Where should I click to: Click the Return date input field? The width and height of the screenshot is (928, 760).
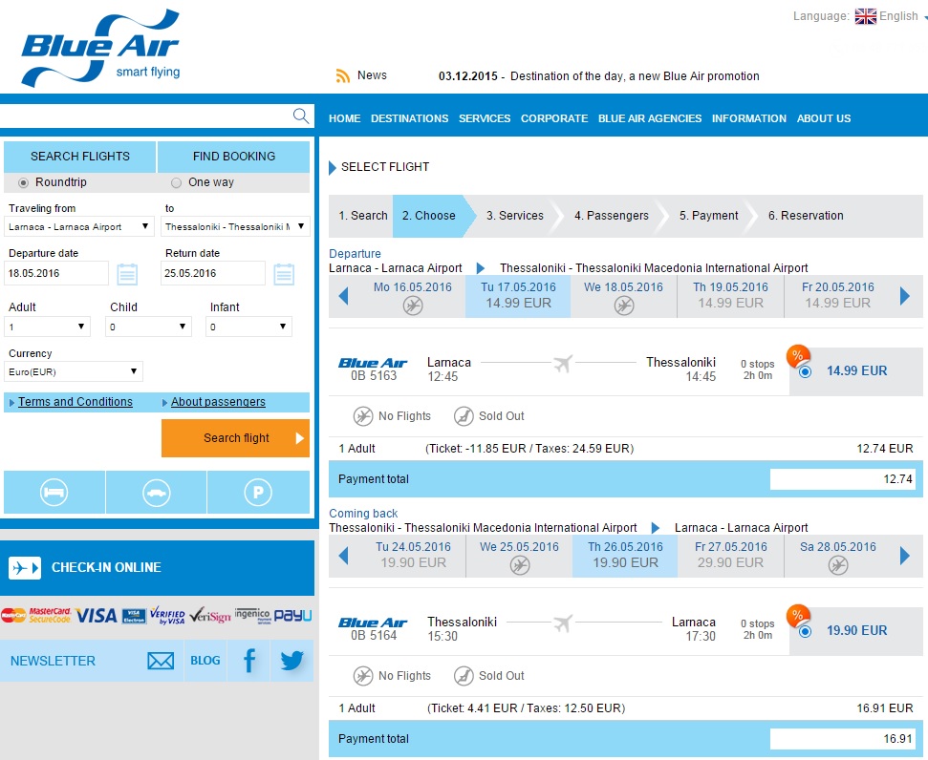pos(213,273)
